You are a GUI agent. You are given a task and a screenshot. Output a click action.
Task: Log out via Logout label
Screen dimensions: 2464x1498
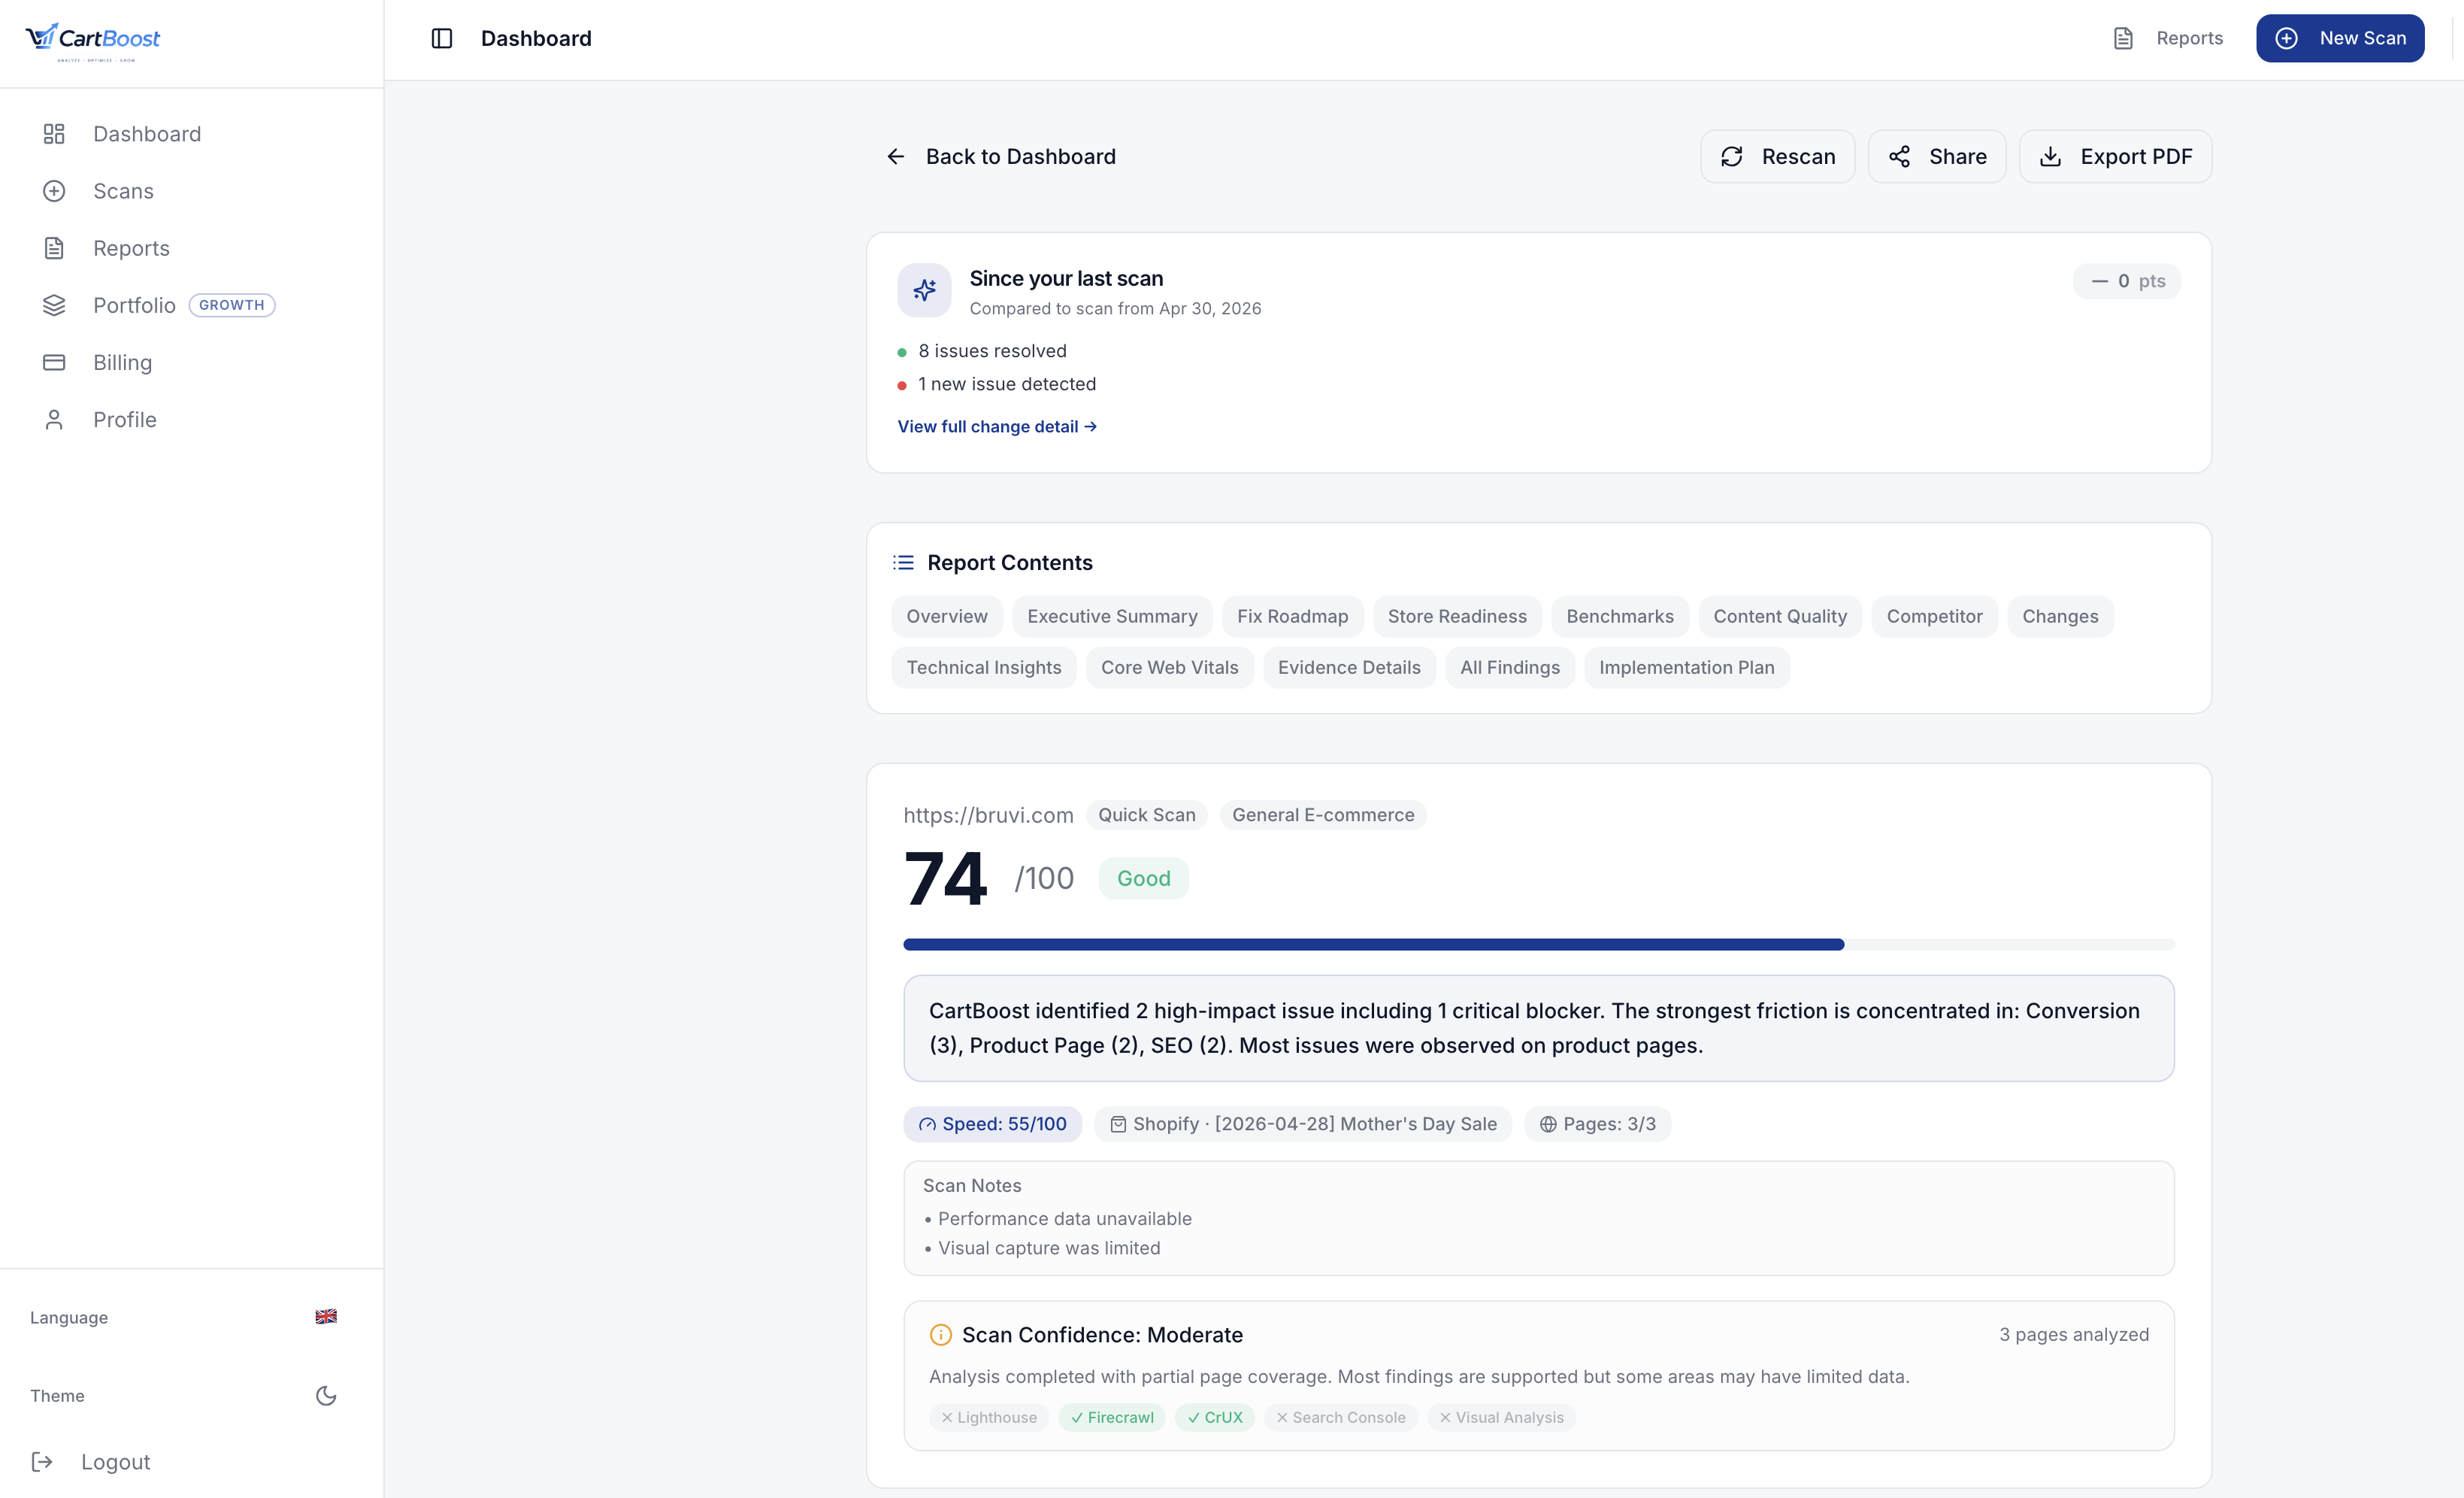(116, 1462)
